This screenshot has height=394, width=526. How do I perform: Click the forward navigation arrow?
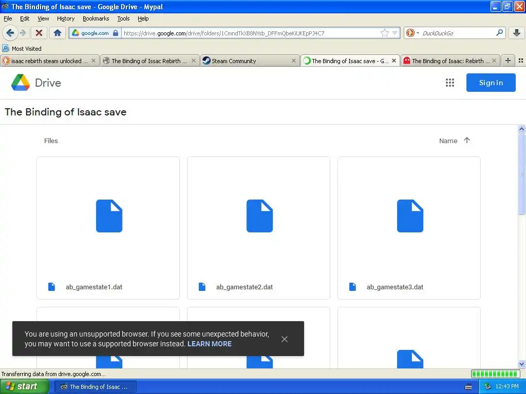click(23, 33)
